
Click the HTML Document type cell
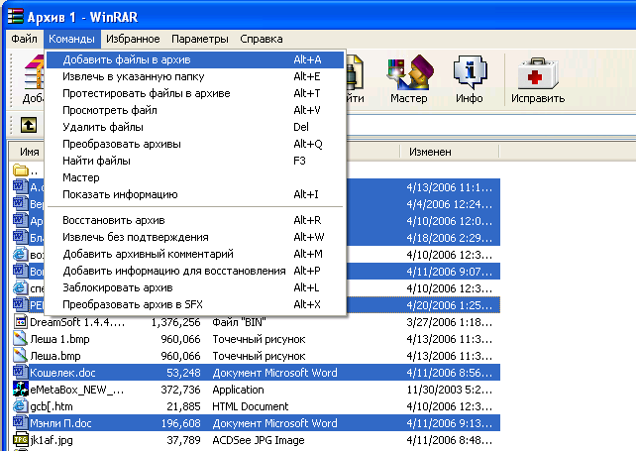251,406
